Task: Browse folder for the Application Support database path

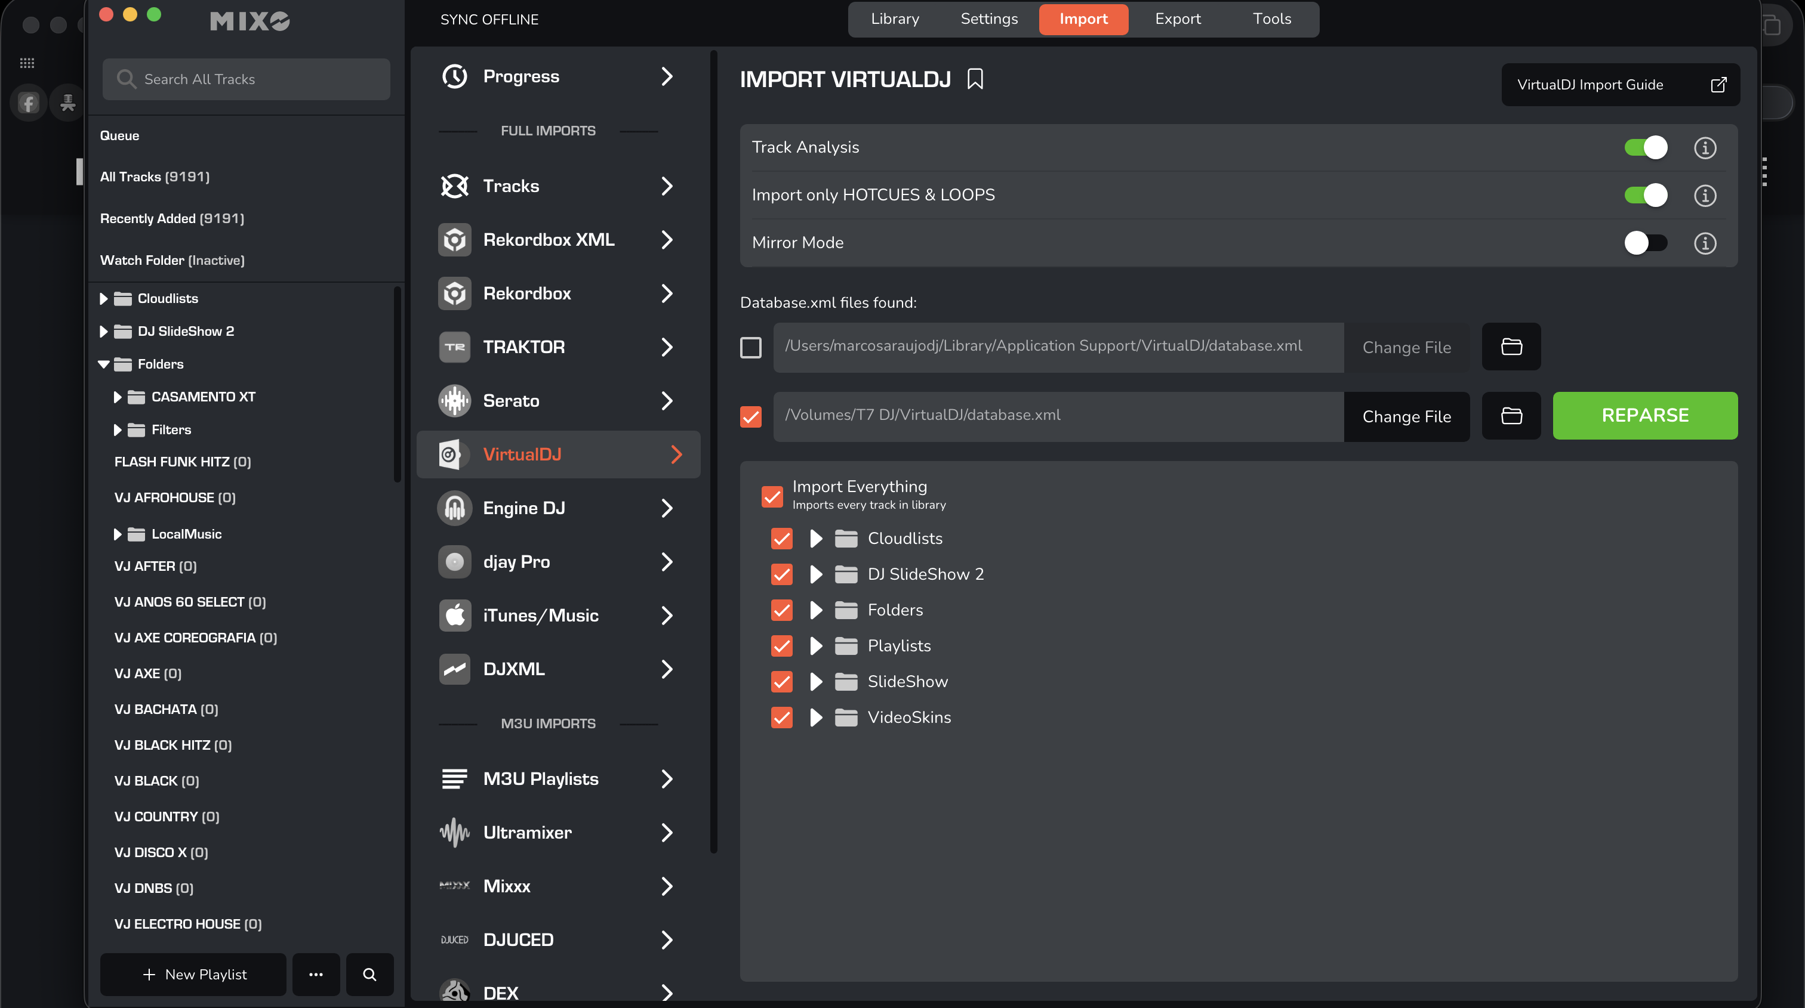Action: (1511, 347)
